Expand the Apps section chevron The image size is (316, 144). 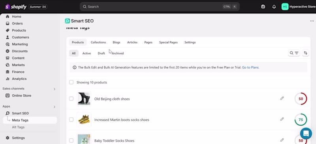tap(54, 107)
